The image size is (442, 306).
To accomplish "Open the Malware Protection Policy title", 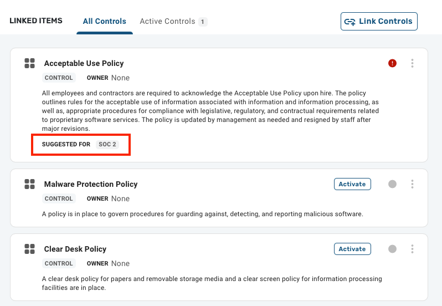I will tap(91, 184).
